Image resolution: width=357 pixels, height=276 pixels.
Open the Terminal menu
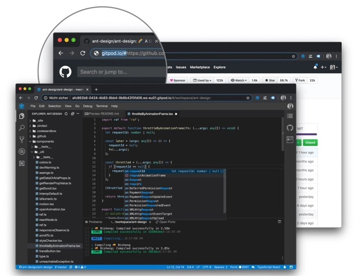(101, 106)
